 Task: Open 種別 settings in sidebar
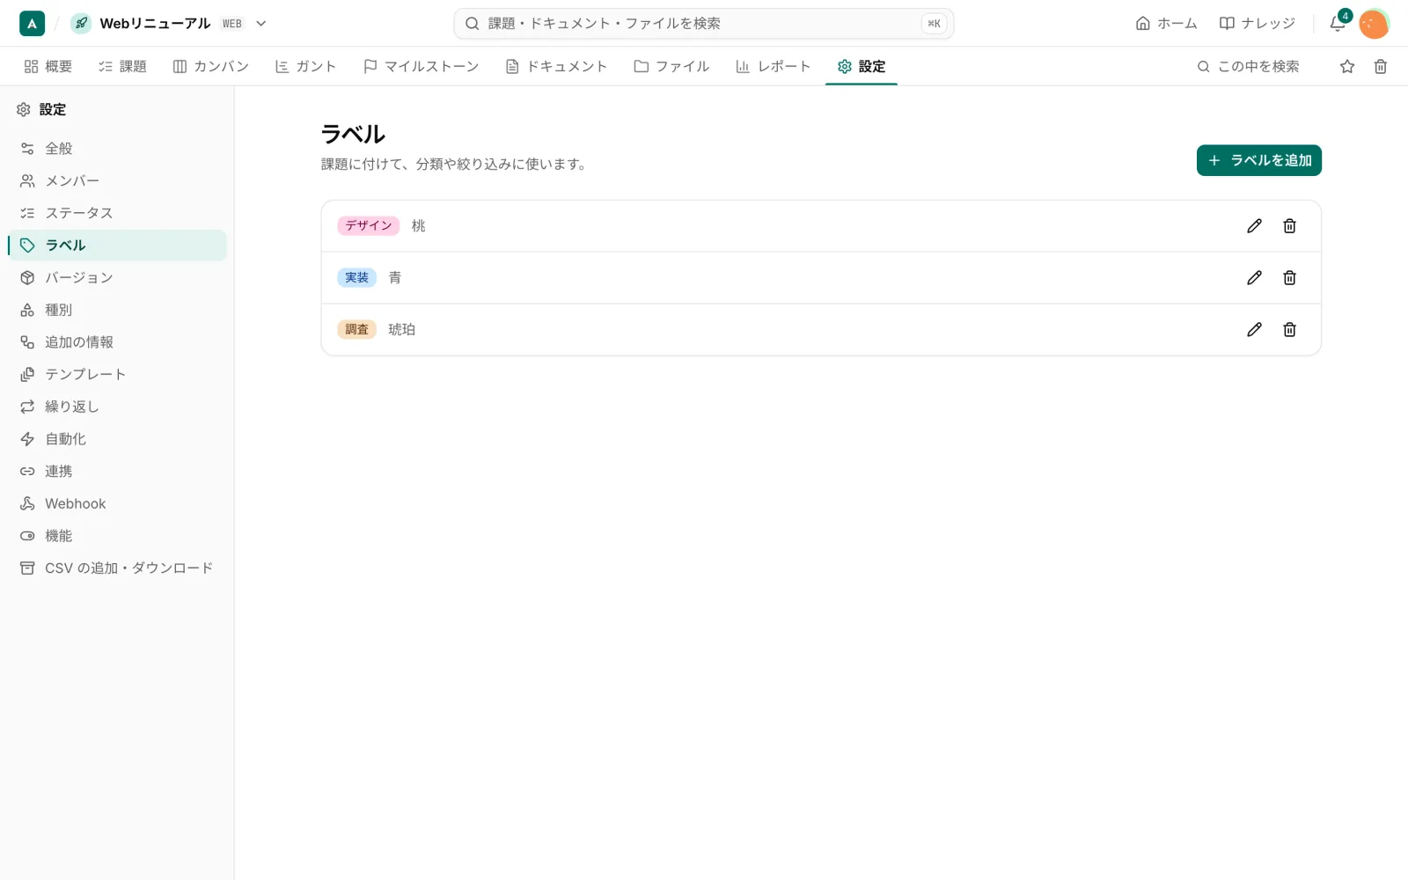117,310
